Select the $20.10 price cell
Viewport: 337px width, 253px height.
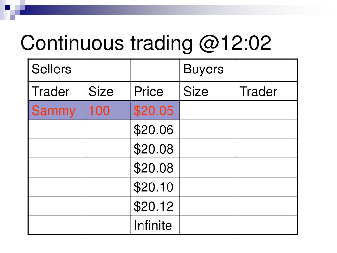pyautogui.click(x=155, y=187)
